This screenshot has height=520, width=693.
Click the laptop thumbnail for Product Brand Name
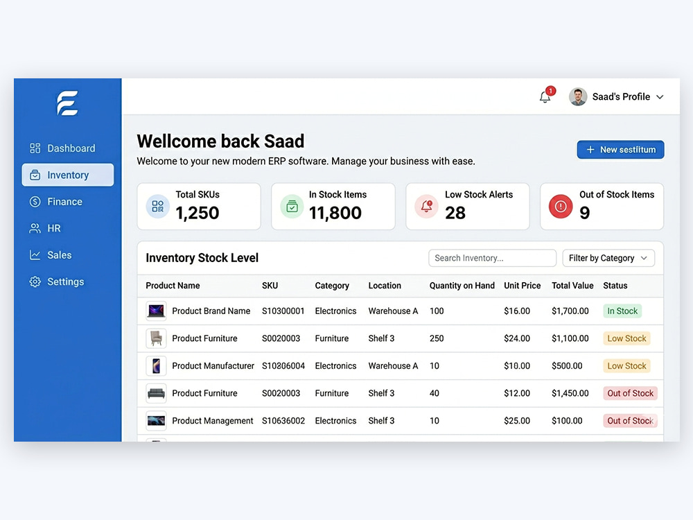point(156,311)
